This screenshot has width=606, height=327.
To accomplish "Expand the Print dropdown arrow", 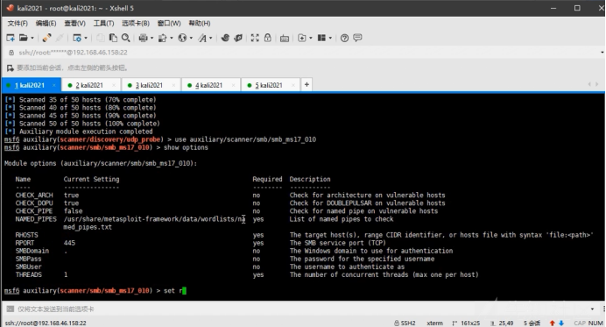I will 151,38.
